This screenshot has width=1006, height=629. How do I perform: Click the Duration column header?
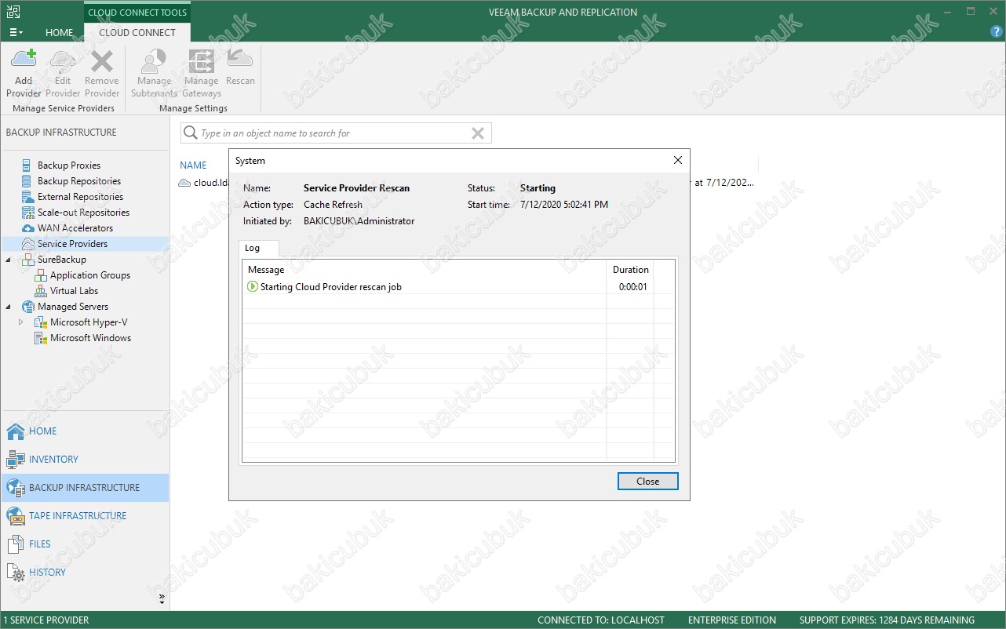630,270
